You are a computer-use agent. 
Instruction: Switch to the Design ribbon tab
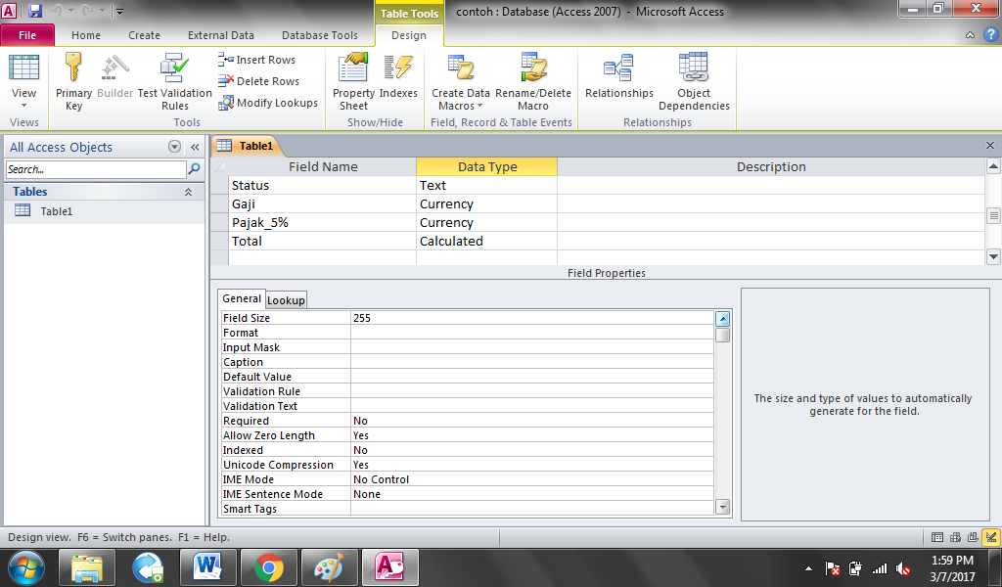pyautogui.click(x=408, y=34)
